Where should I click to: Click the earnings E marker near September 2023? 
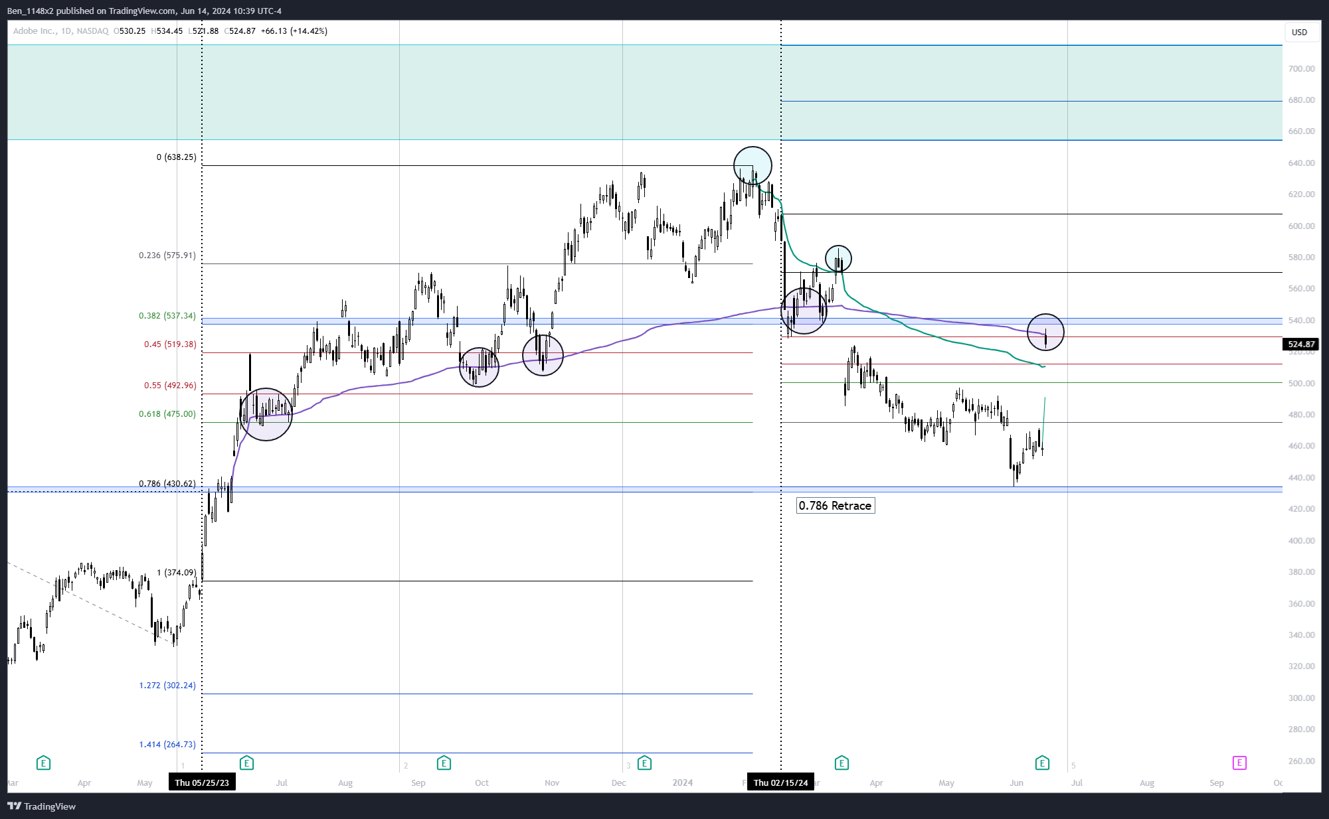click(444, 763)
